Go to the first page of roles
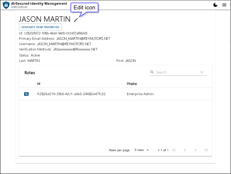The image size is (231, 174). click(x=174, y=150)
